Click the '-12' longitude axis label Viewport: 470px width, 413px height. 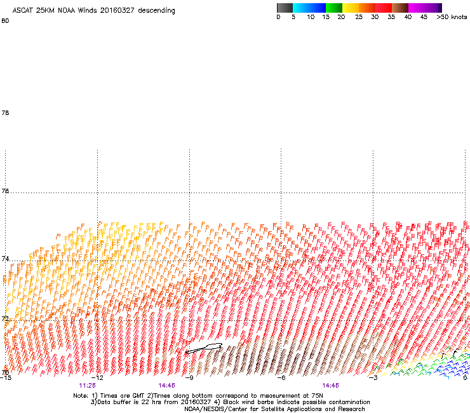coord(97,377)
